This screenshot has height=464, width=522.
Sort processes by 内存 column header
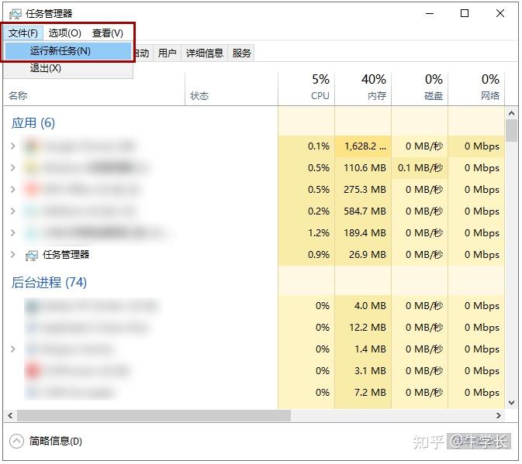tap(375, 88)
